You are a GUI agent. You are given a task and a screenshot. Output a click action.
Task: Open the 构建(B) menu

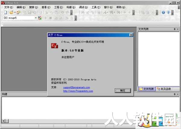pos(71,7)
